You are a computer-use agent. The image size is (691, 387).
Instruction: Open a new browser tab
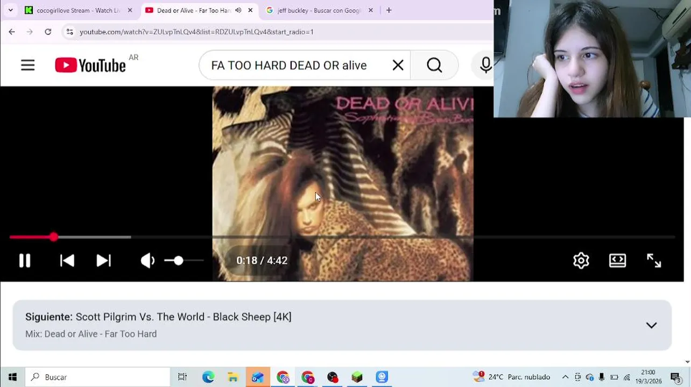[389, 10]
